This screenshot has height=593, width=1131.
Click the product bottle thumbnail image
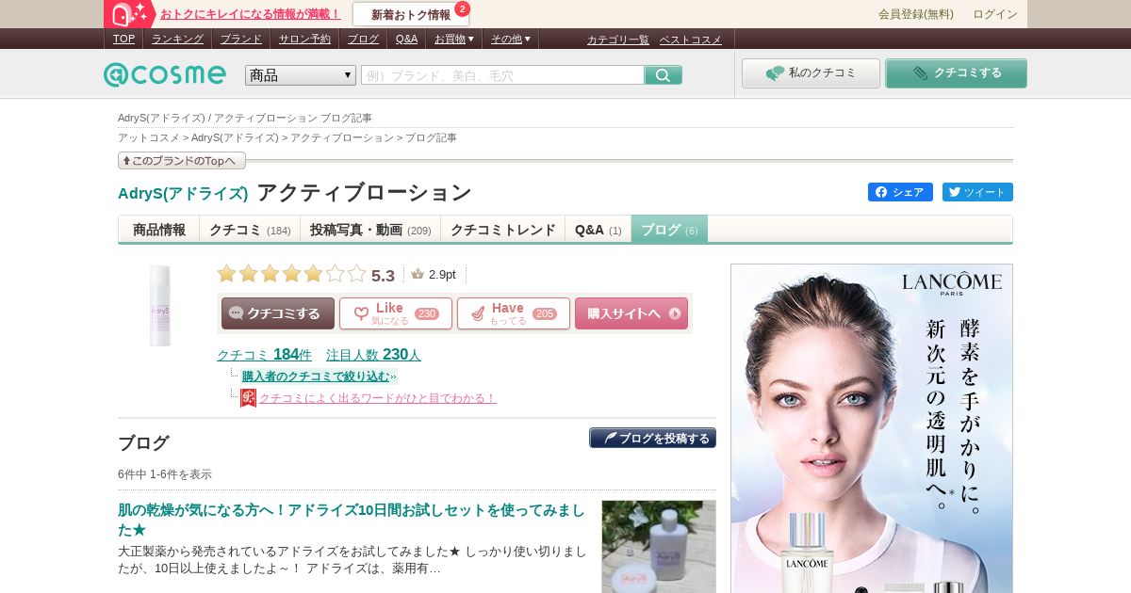[x=160, y=306]
